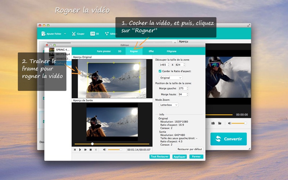This screenshot has height=180, width=288.
Task: Click the stepper on the height field
Action: pyautogui.click(x=184, y=65)
